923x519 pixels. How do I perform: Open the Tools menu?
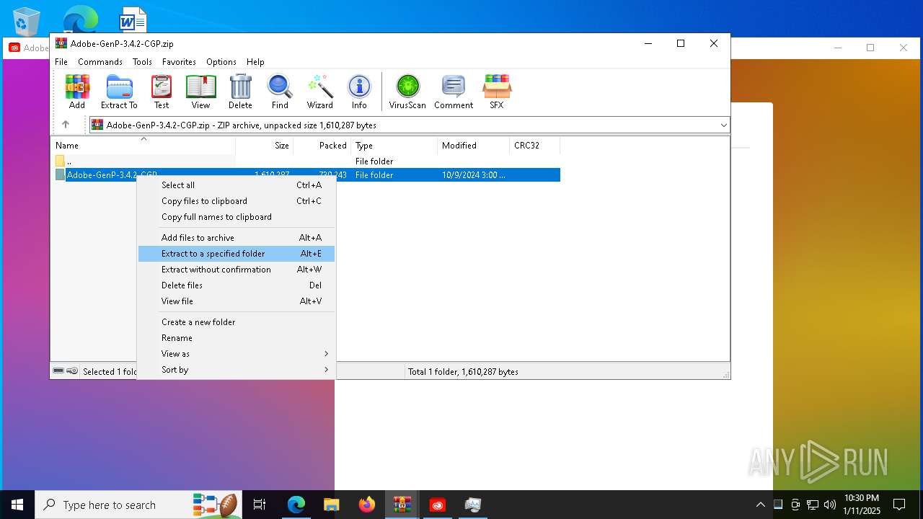[142, 62]
